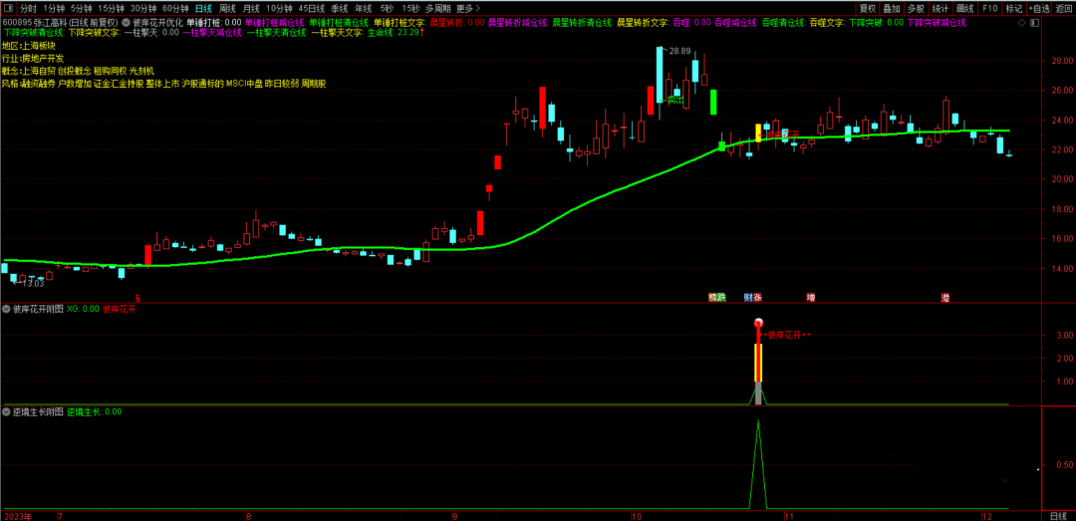
Task: Click the 财 event marker on the chart
Action: 747,297
